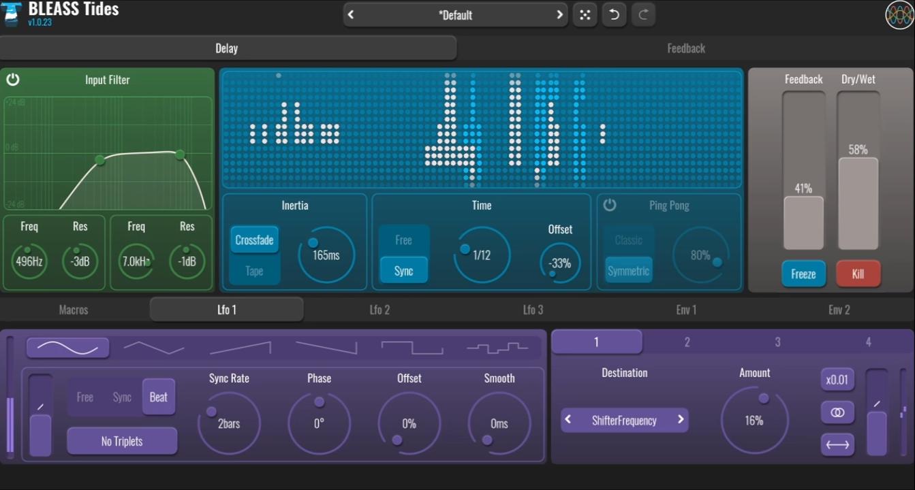This screenshot has height=490, width=915.
Task: Switch to the Feedback tab
Action: click(686, 48)
